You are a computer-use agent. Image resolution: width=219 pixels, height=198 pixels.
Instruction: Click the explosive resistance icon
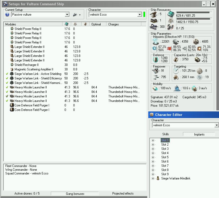point(199,48)
